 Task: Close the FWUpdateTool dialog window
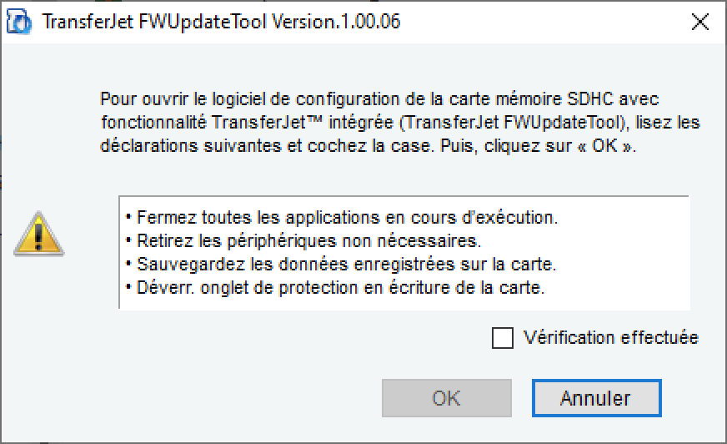(699, 22)
